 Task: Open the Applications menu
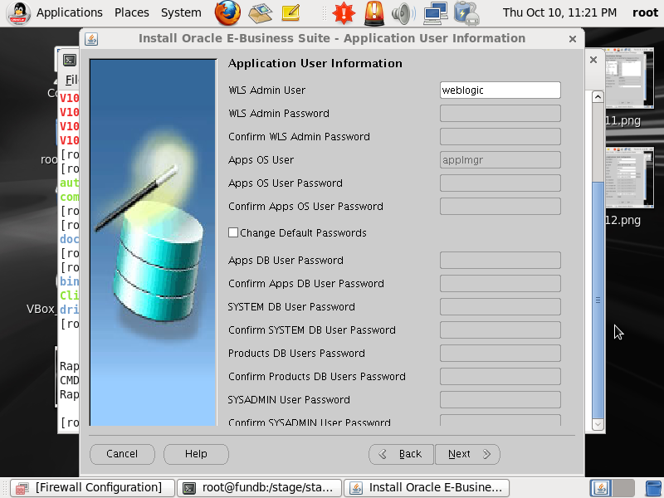(x=70, y=12)
